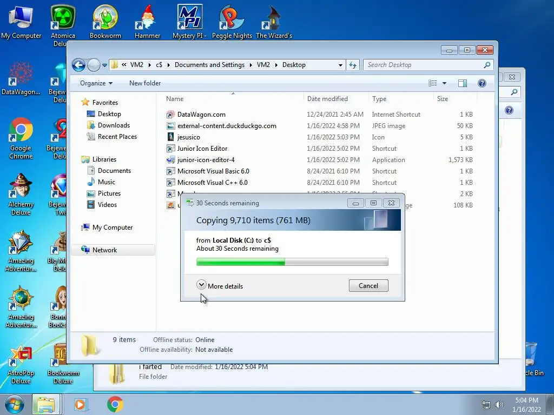Click the network icon in system tray
This screenshot has width=554, height=415.
(x=486, y=405)
